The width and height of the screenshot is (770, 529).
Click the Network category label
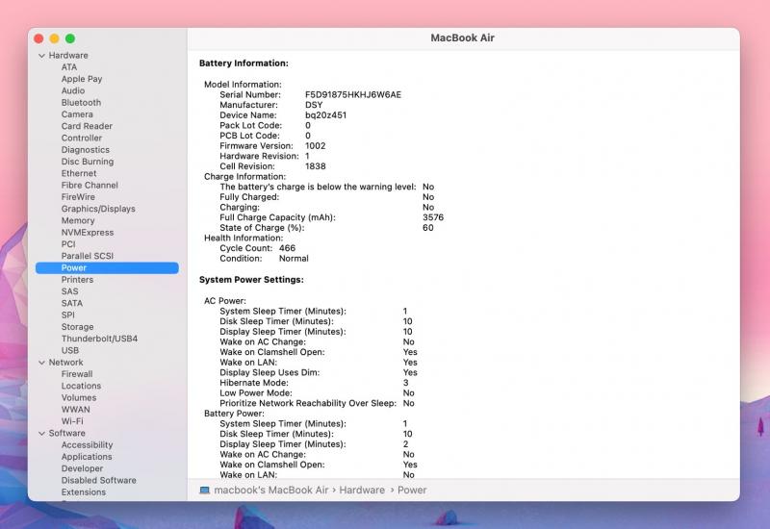(65, 363)
